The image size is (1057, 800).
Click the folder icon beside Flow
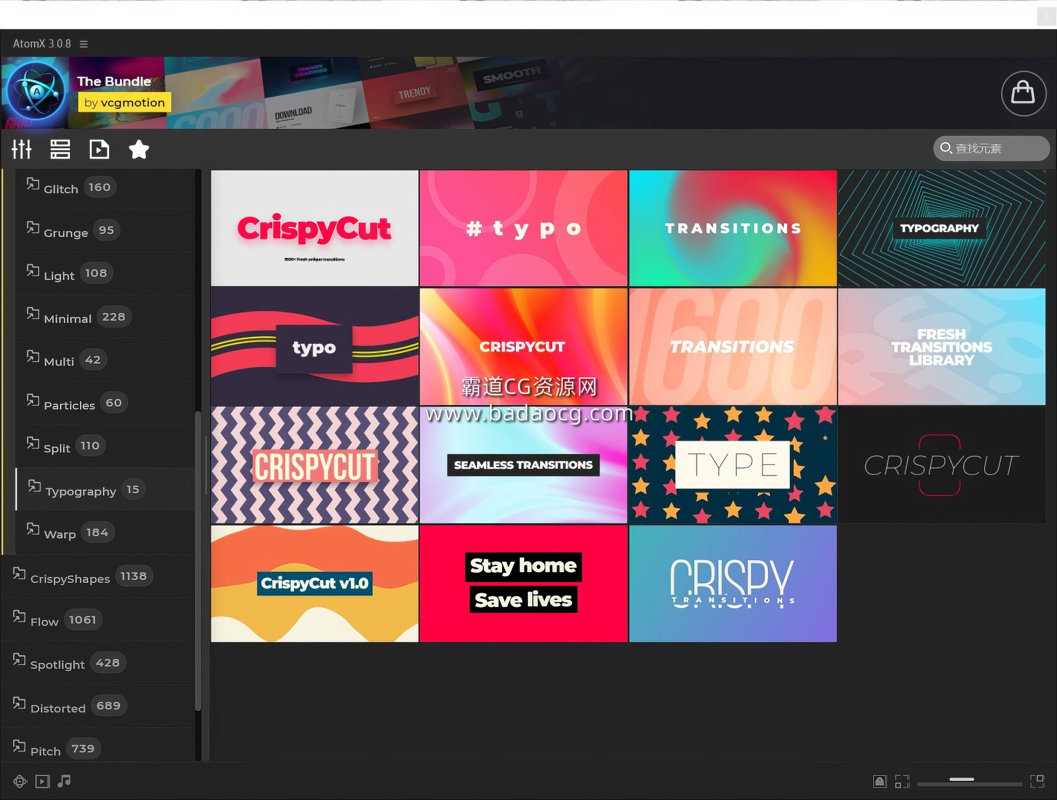(19, 617)
